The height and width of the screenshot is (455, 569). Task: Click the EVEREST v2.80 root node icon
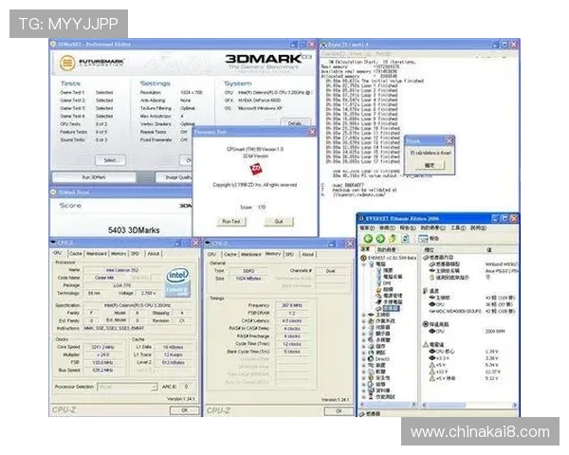(363, 258)
